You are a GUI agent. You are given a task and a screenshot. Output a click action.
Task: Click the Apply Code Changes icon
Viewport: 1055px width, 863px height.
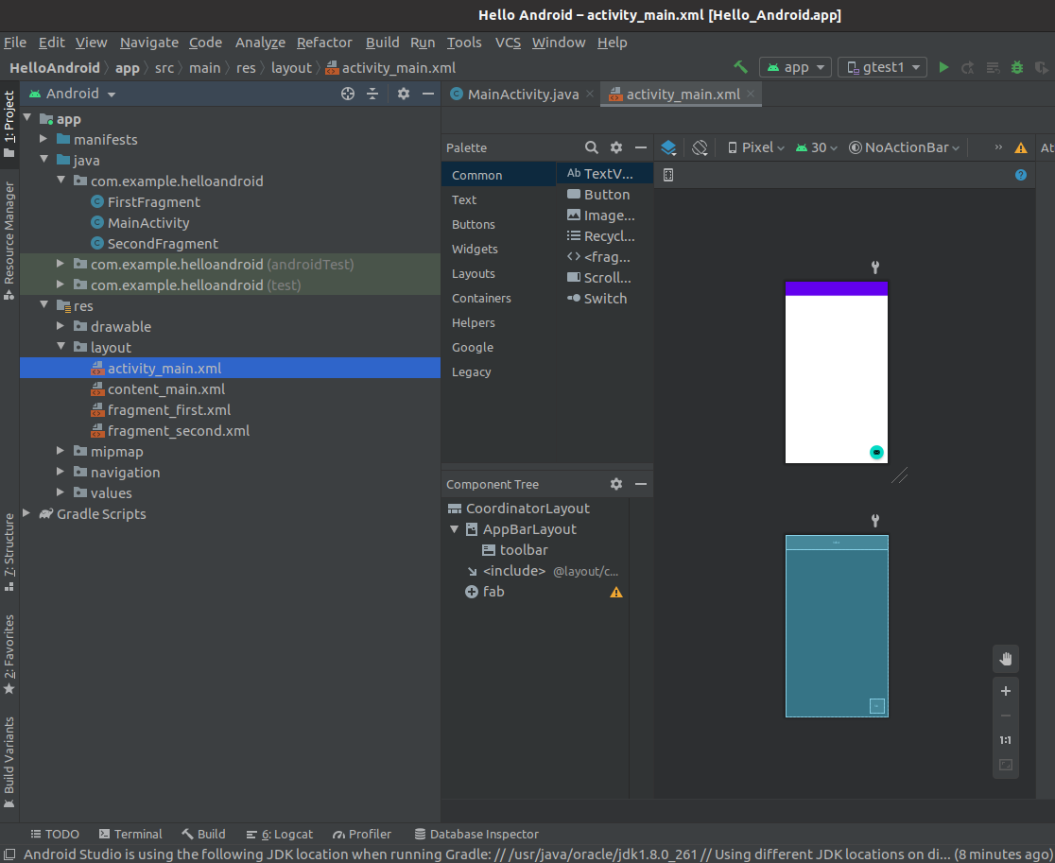click(993, 67)
